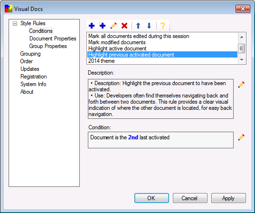Go to Grouping settings
This screenshot has width=255, height=213.
30,54
